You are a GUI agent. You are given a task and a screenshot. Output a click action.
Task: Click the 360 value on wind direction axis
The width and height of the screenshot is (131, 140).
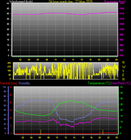9,63
